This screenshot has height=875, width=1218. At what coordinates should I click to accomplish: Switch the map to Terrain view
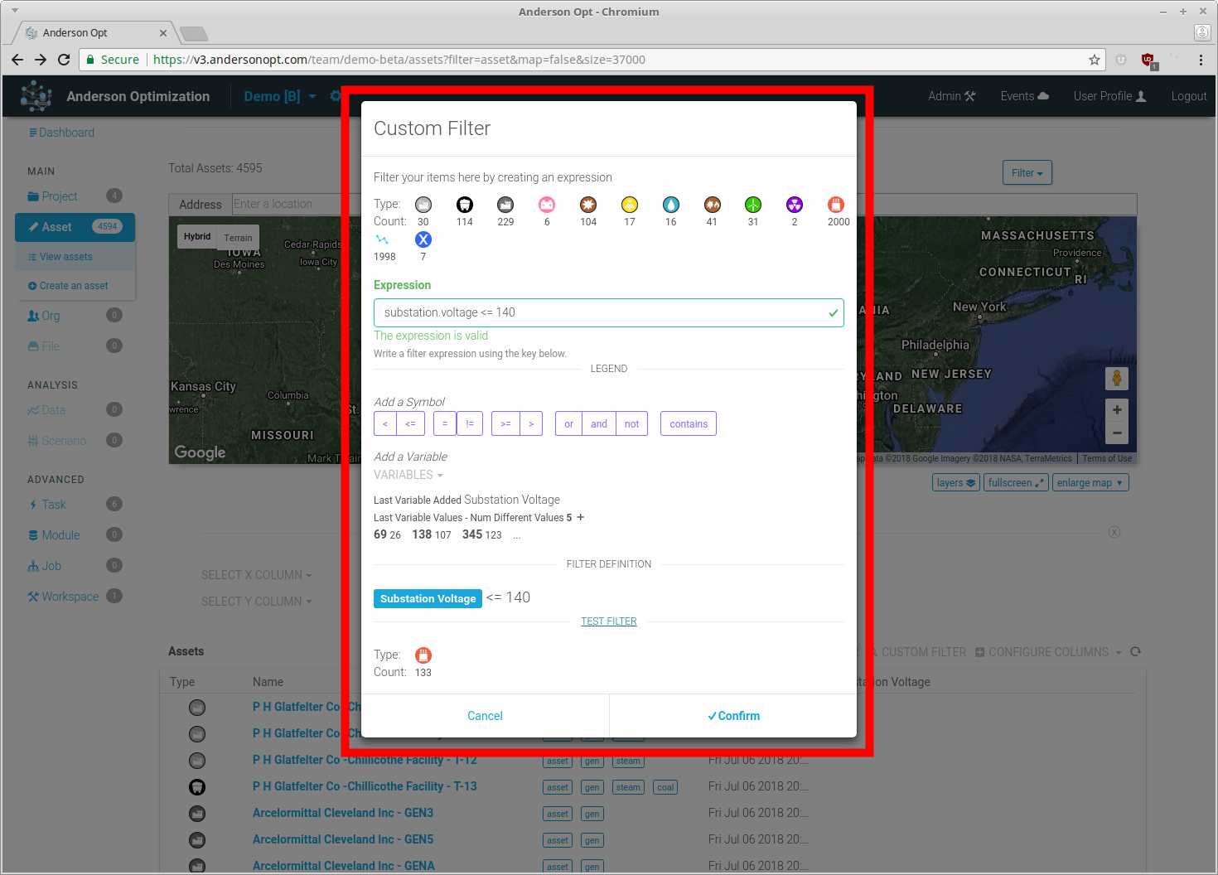(x=238, y=238)
